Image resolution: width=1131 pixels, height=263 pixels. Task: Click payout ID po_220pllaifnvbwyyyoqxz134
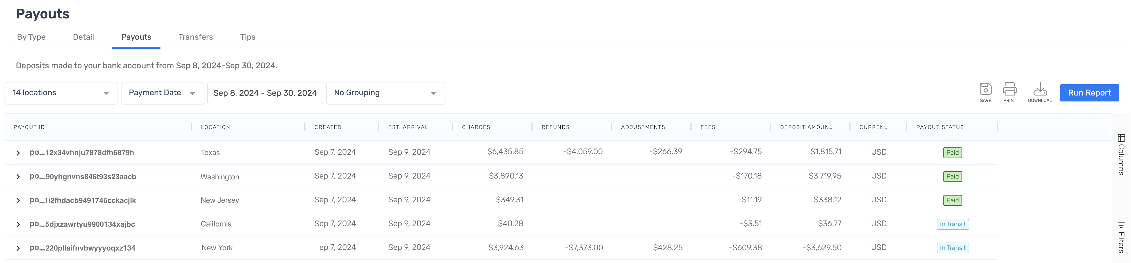[x=82, y=248]
